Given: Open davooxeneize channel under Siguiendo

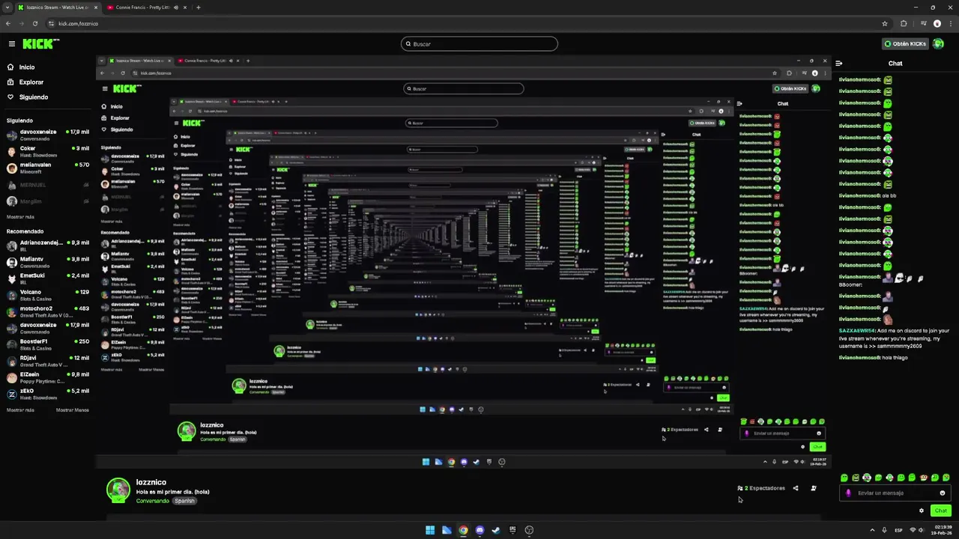Looking at the screenshot, I should [x=48, y=135].
